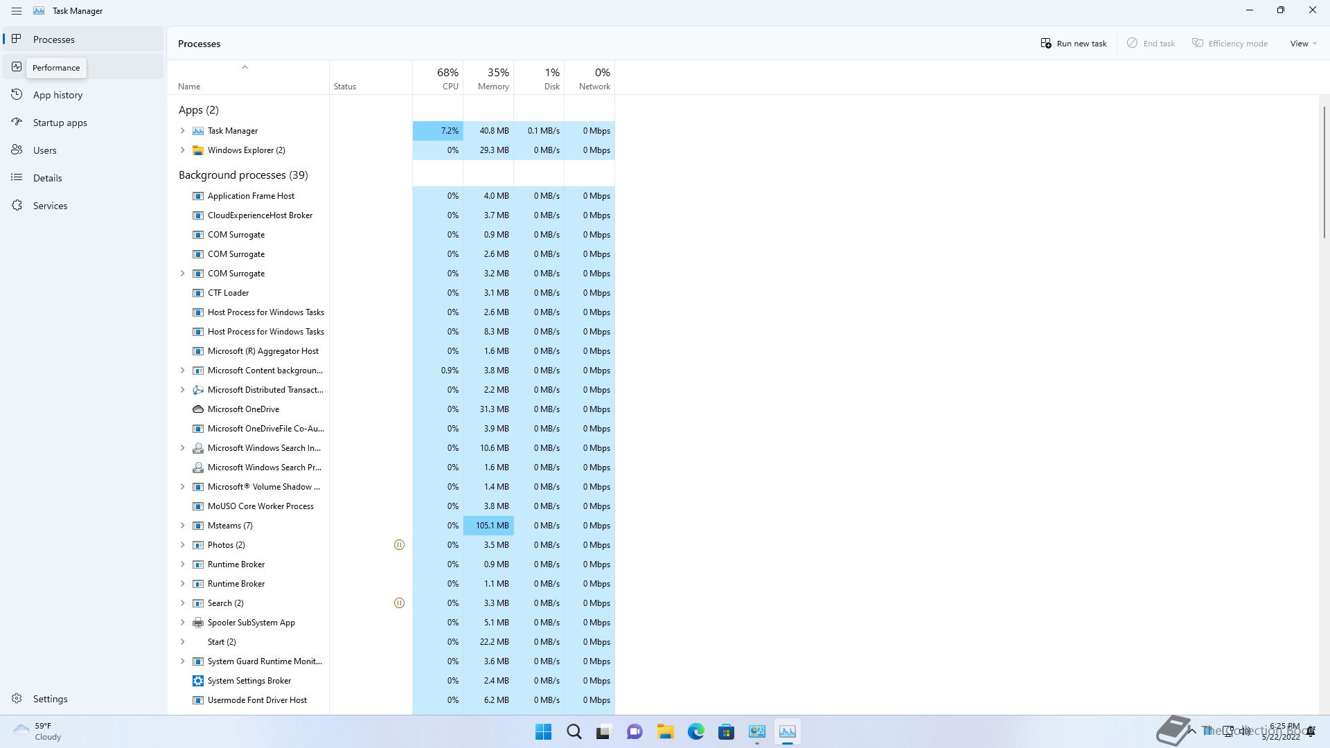
Task: Click the Spooler SubSystem App printer icon
Action: (198, 623)
